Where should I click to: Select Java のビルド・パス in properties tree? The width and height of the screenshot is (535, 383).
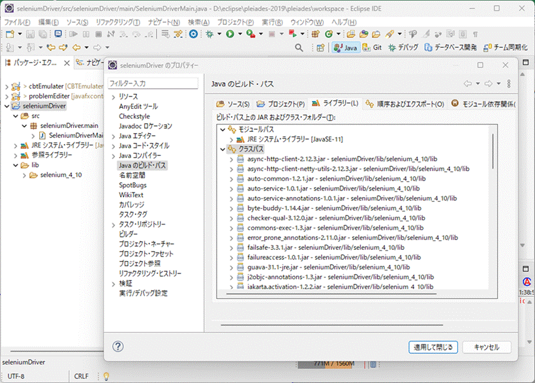[142, 166]
